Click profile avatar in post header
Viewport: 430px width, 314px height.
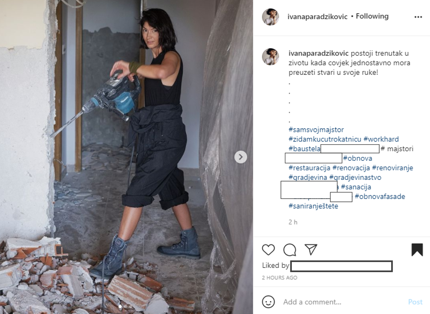[x=270, y=17]
